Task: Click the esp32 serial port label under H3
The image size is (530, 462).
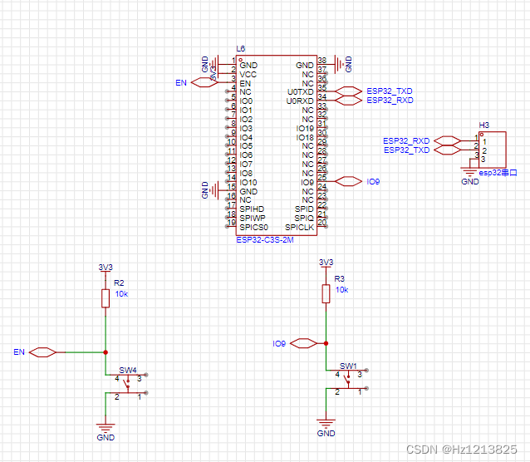Action: (x=498, y=173)
